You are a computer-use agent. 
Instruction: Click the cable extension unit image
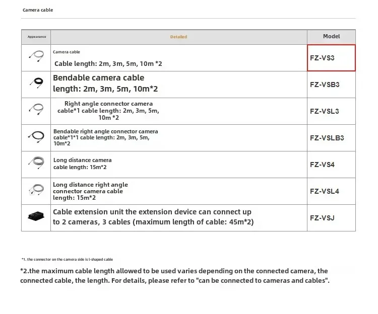click(x=36, y=216)
